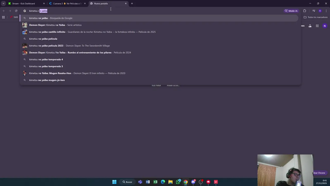This screenshot has height=186, width=330.
Task: Open the tab search dropdown arrow
Action: [3, 4]
